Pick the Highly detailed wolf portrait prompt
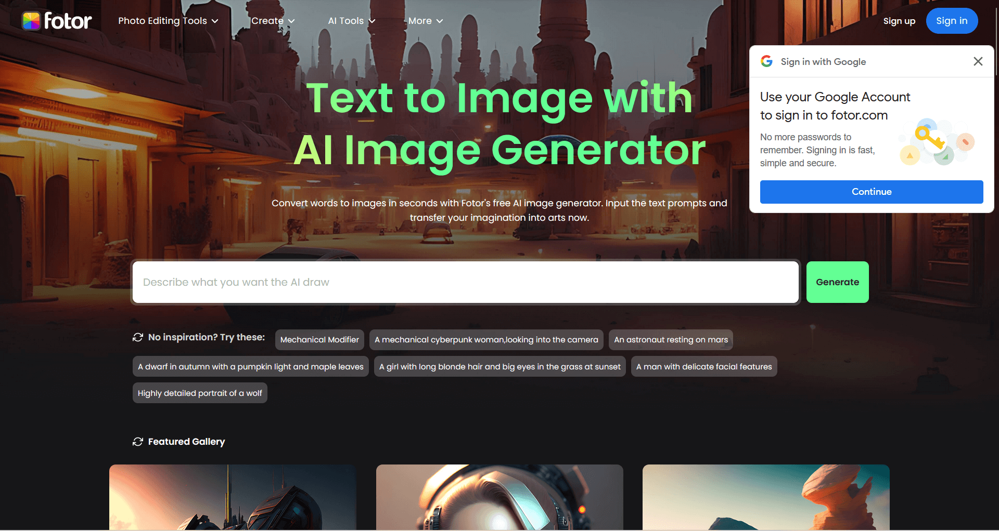 pos(200,393)
